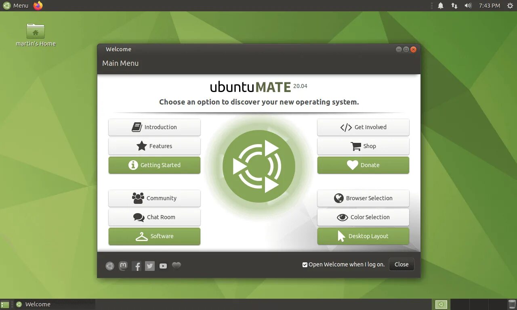Open the Introduction section
The height and width of the screenshot is (310, 517).
[x=154, y=127]
